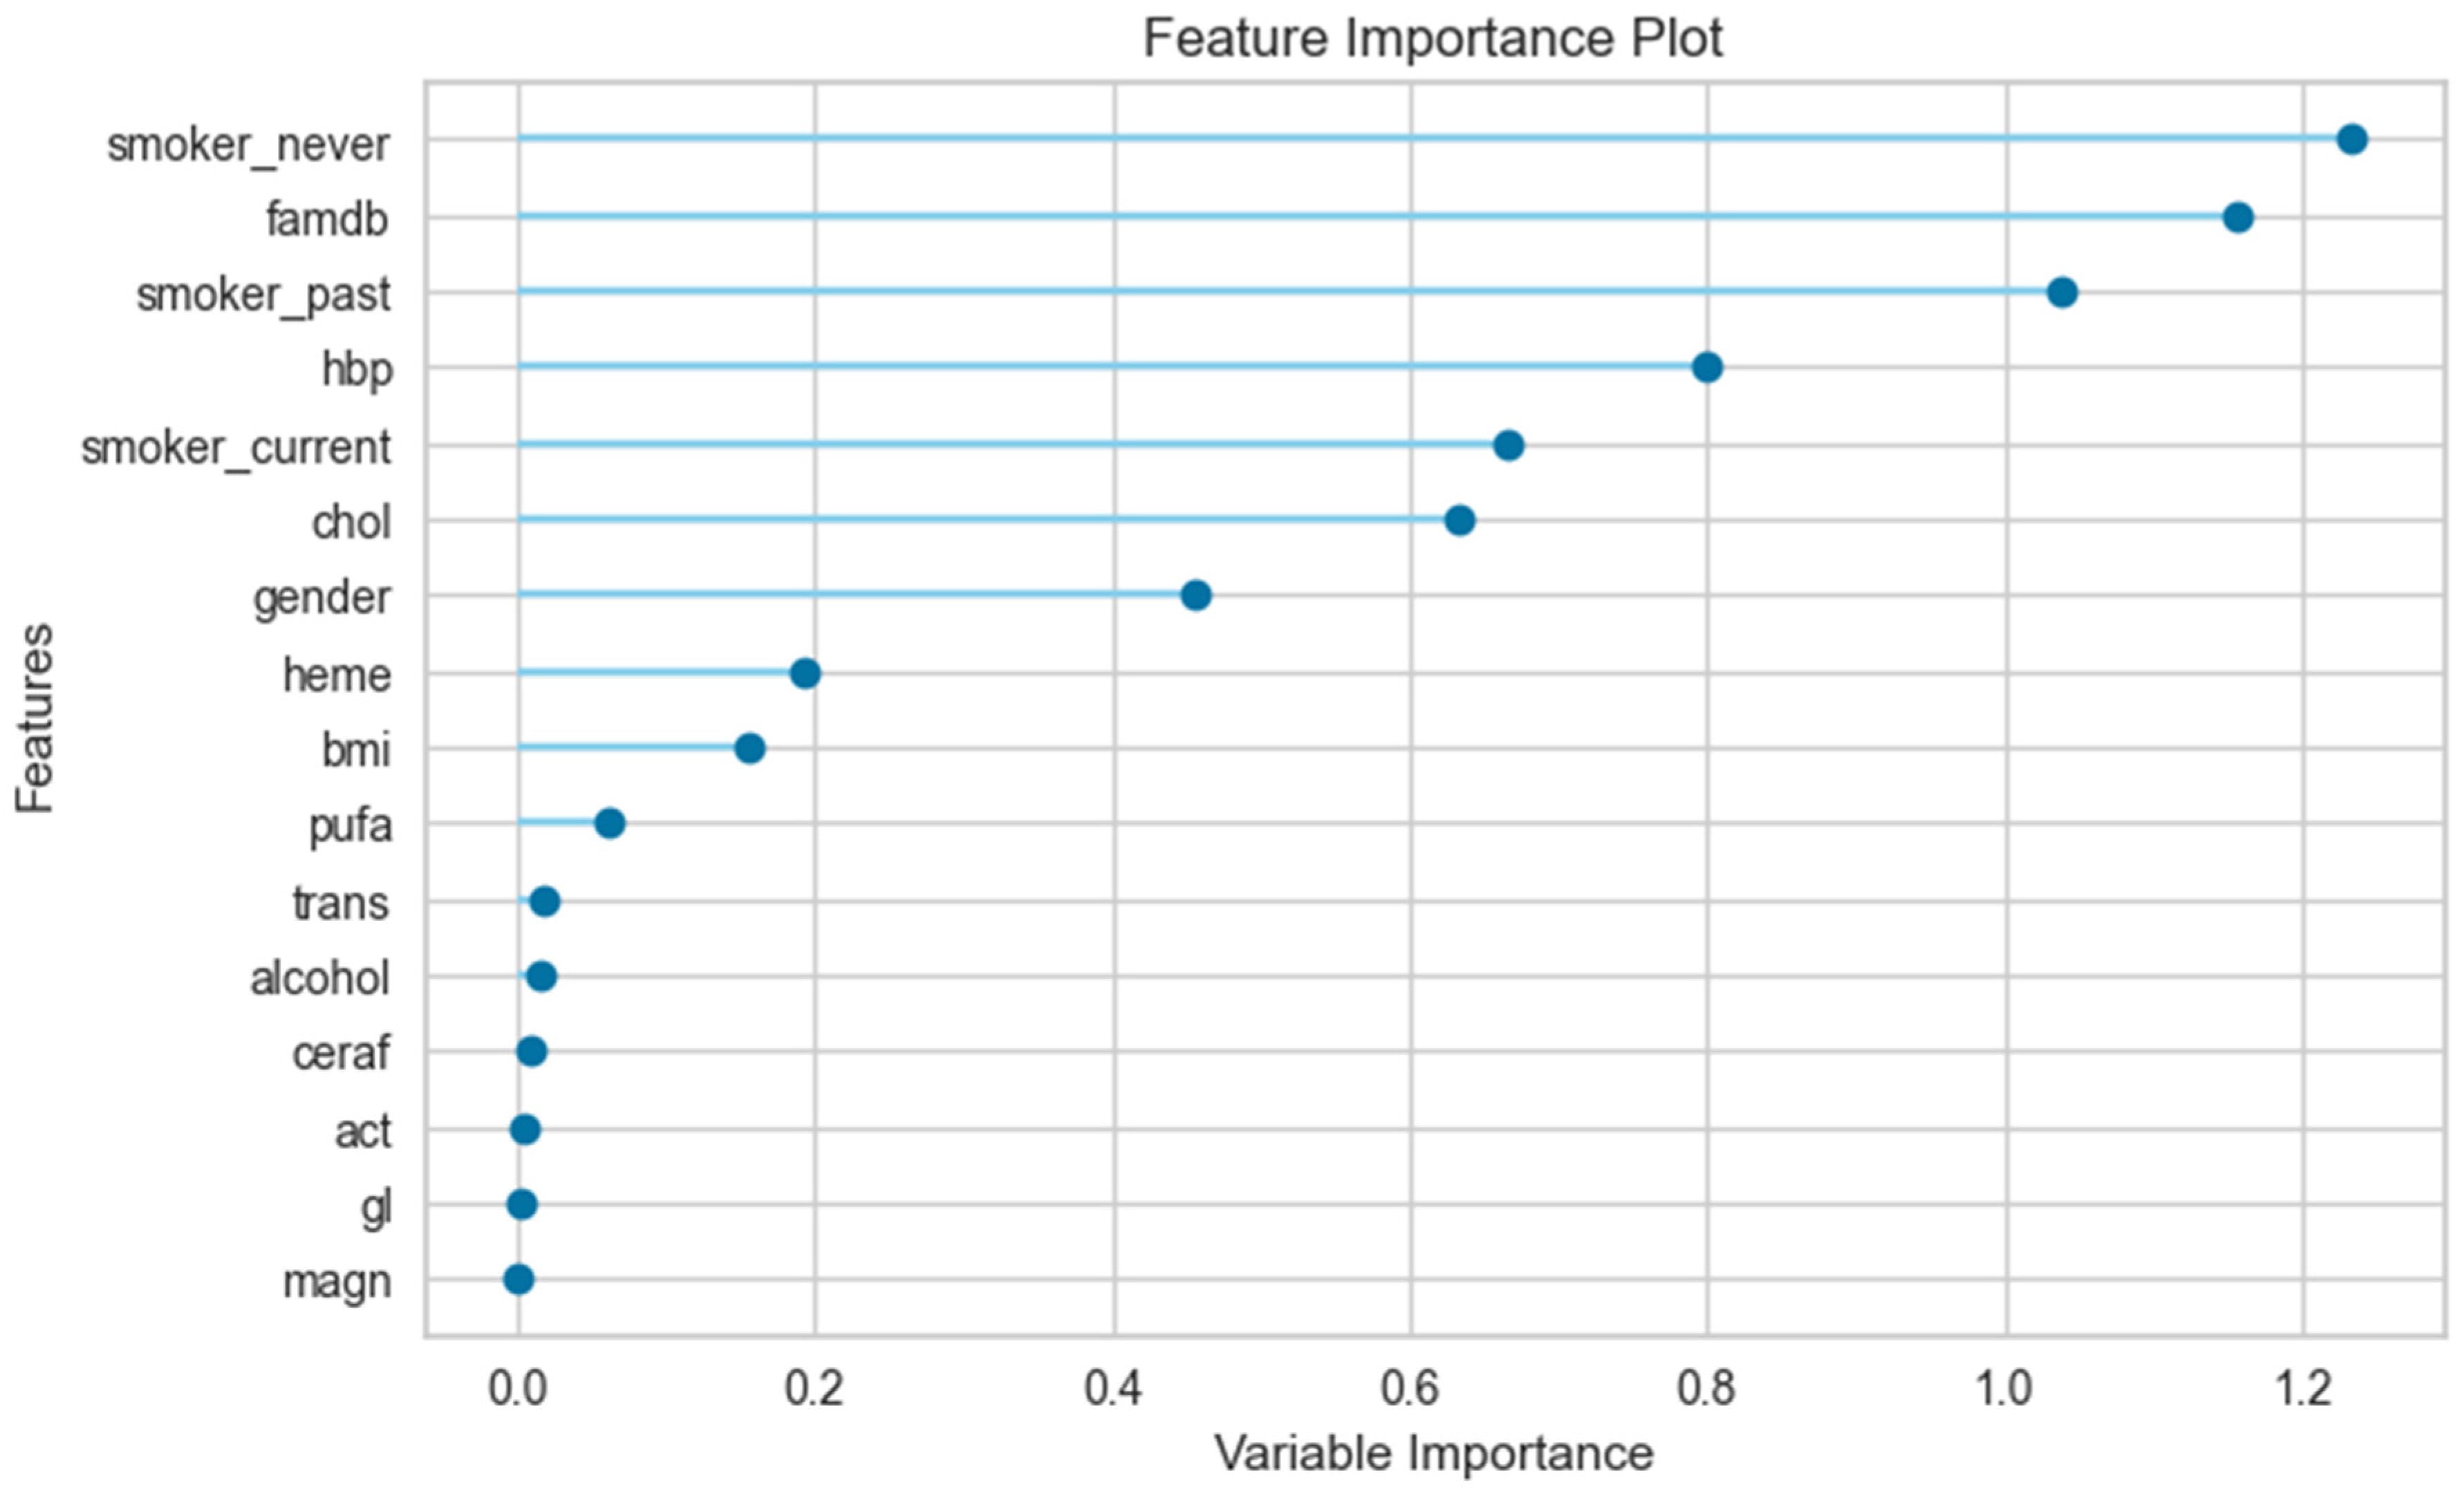This screenshot has width=2464, height=1496.
Task: Click the smoker_never data point marker
Action: (x=2352, y=139)
